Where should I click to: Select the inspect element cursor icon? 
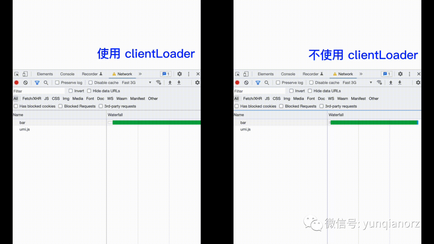(16, 74)
